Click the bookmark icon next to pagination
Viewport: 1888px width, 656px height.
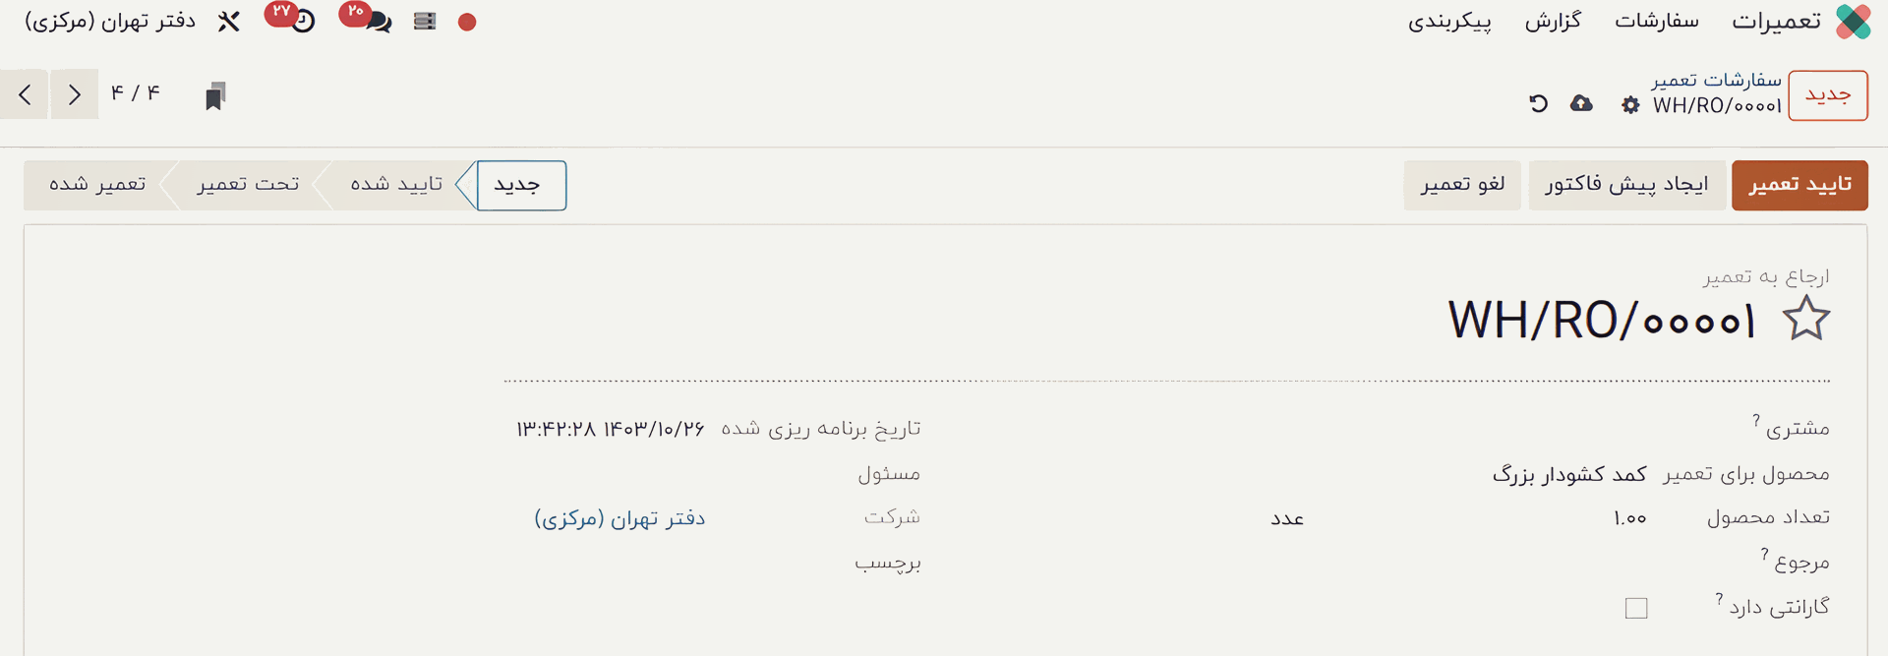coord(216,94)
